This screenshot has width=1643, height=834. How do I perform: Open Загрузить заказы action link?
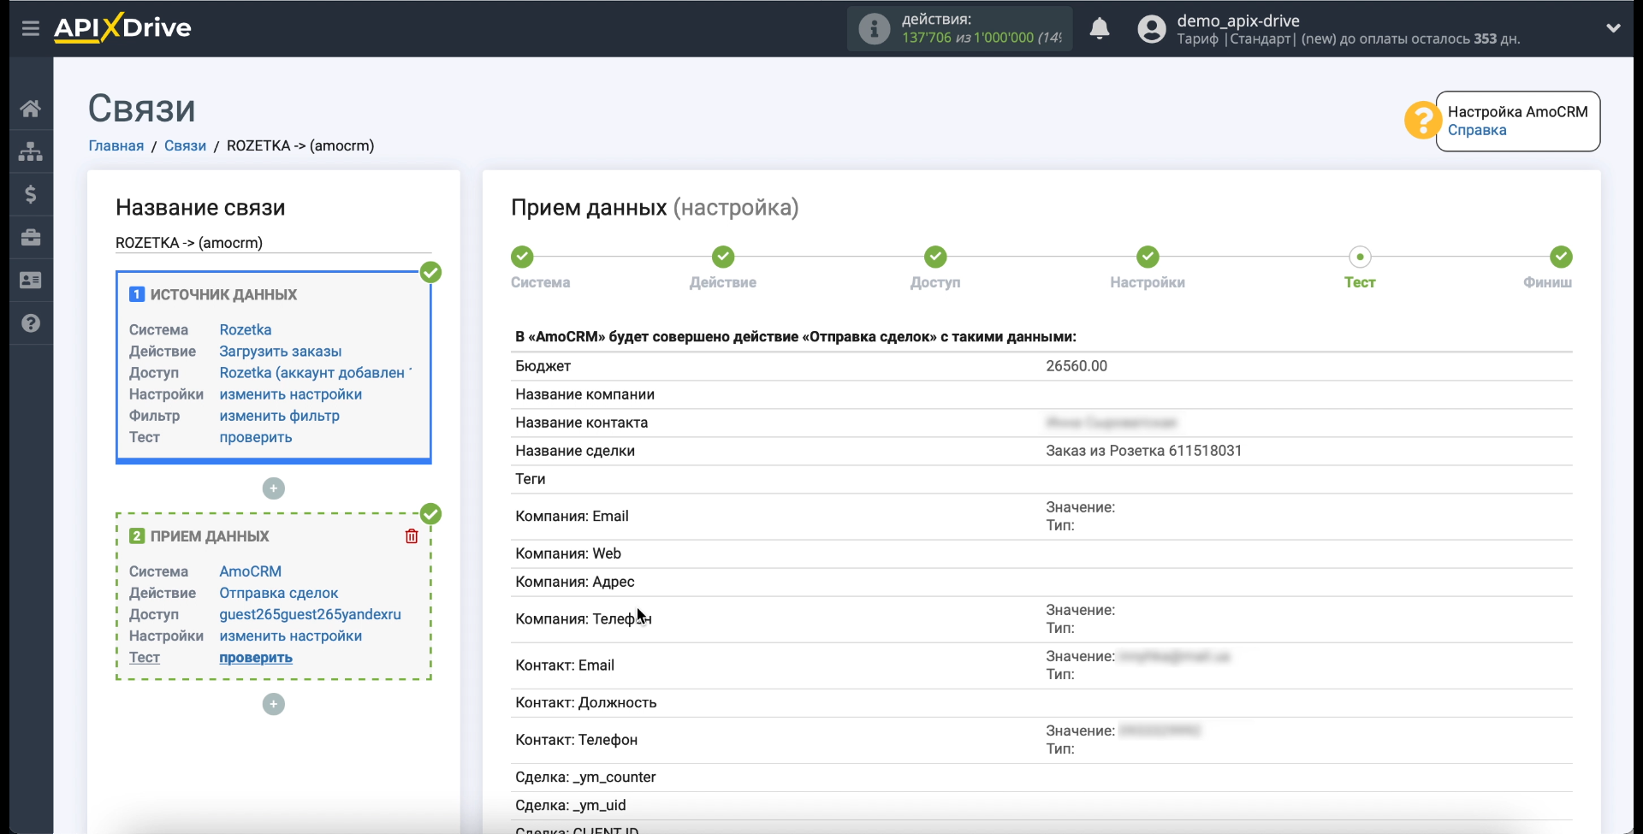click(281, 351)
